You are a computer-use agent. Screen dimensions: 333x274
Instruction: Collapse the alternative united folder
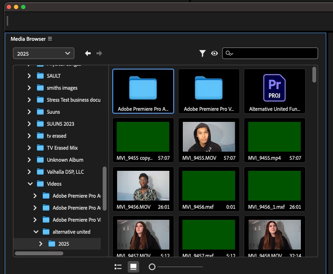coord(36,232)
